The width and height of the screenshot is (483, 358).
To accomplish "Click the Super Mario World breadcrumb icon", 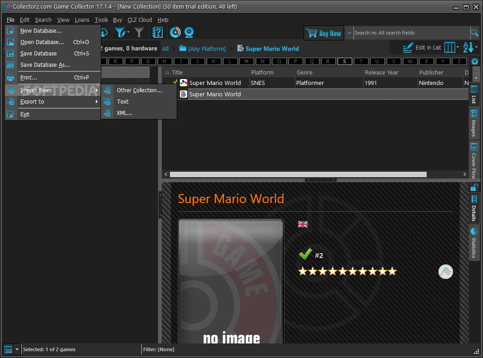I will [240, 49].
